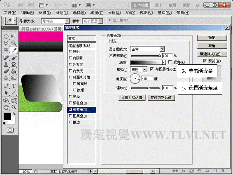
Task: Select the Sponge tool
Action: (x=14, y=78)
